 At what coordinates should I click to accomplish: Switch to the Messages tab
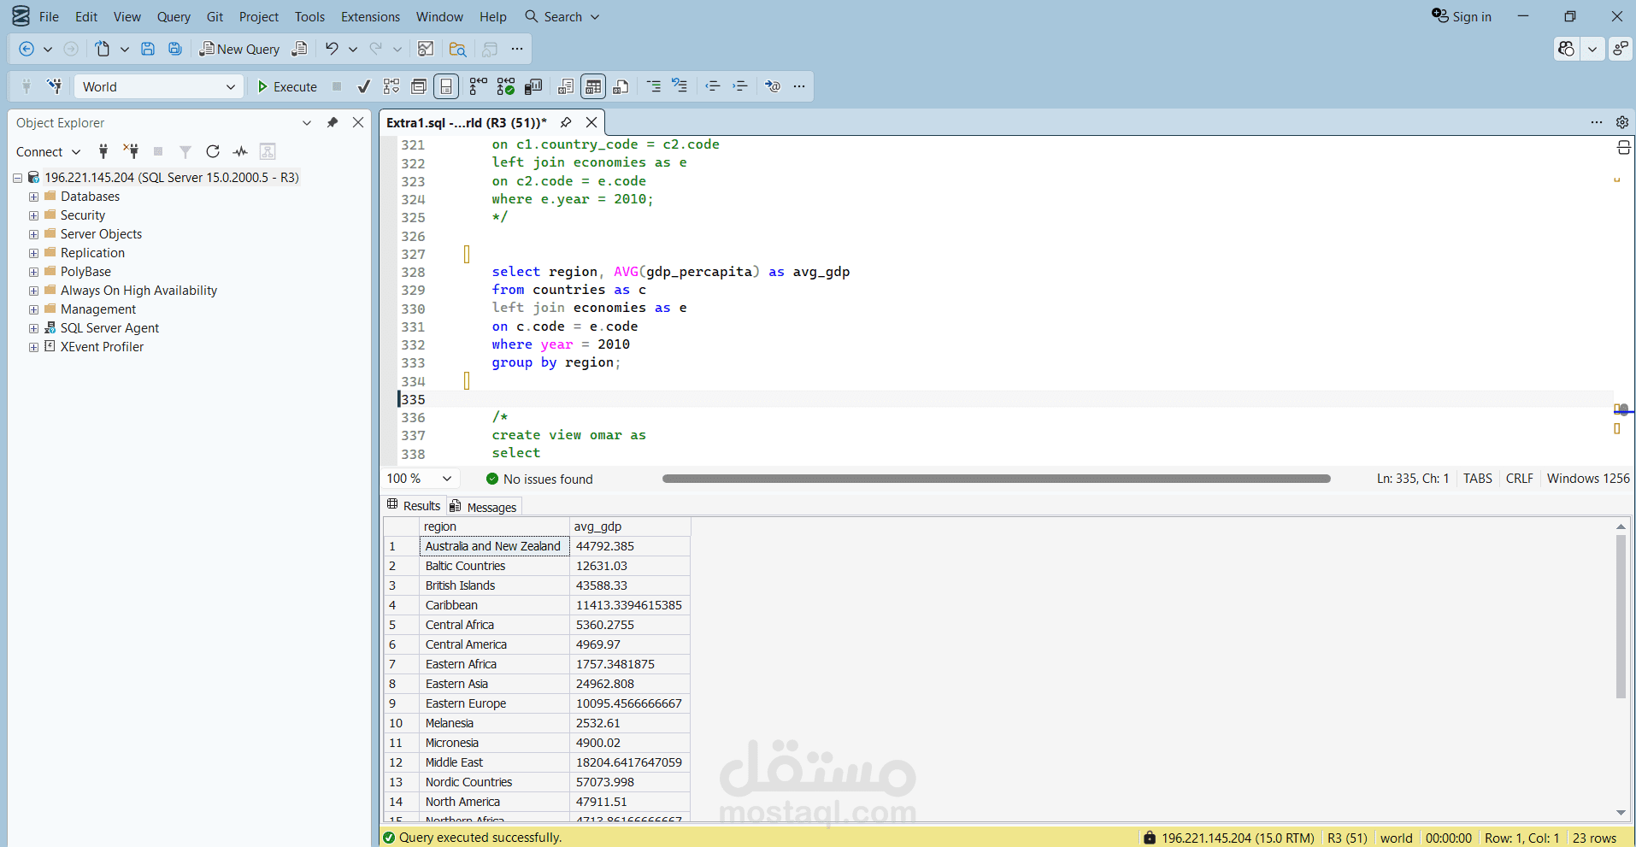coord(491,506)
